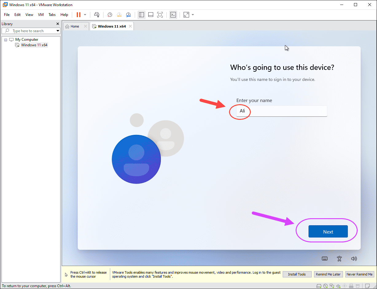Click the Suspend (pause) VM toolbar button
The width and height of the screenshot is (377, 289).
tap(78, 15)
